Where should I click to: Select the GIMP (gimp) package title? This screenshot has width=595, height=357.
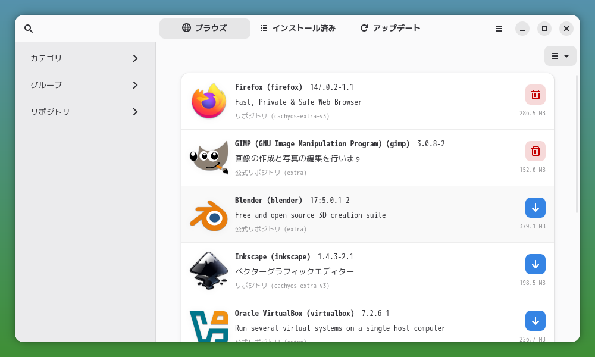coord(322,144)
